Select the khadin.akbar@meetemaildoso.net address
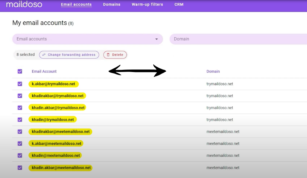 point(61,168)
